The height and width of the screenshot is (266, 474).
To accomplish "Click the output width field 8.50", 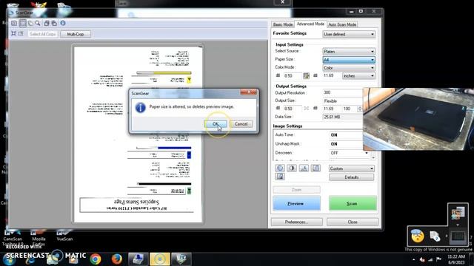I will 292,109.
